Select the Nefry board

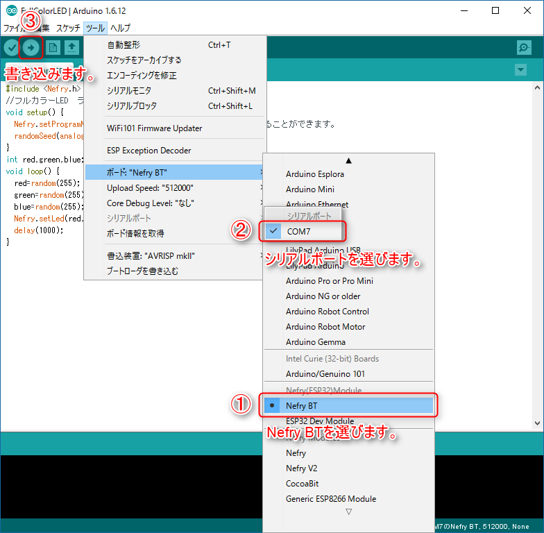pos(348,452)
